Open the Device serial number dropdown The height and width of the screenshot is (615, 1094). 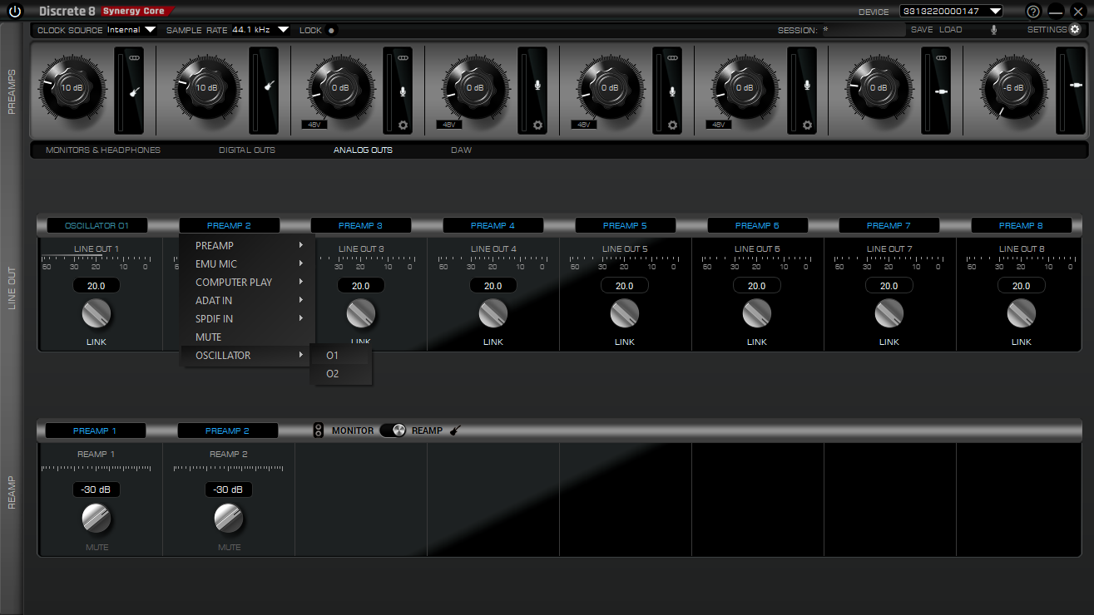[x=951, y=12]
